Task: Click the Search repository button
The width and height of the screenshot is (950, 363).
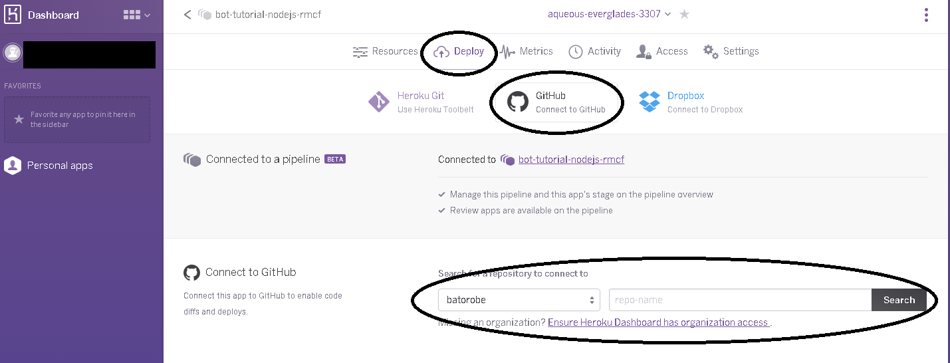Action: click(x=899, y=300)
